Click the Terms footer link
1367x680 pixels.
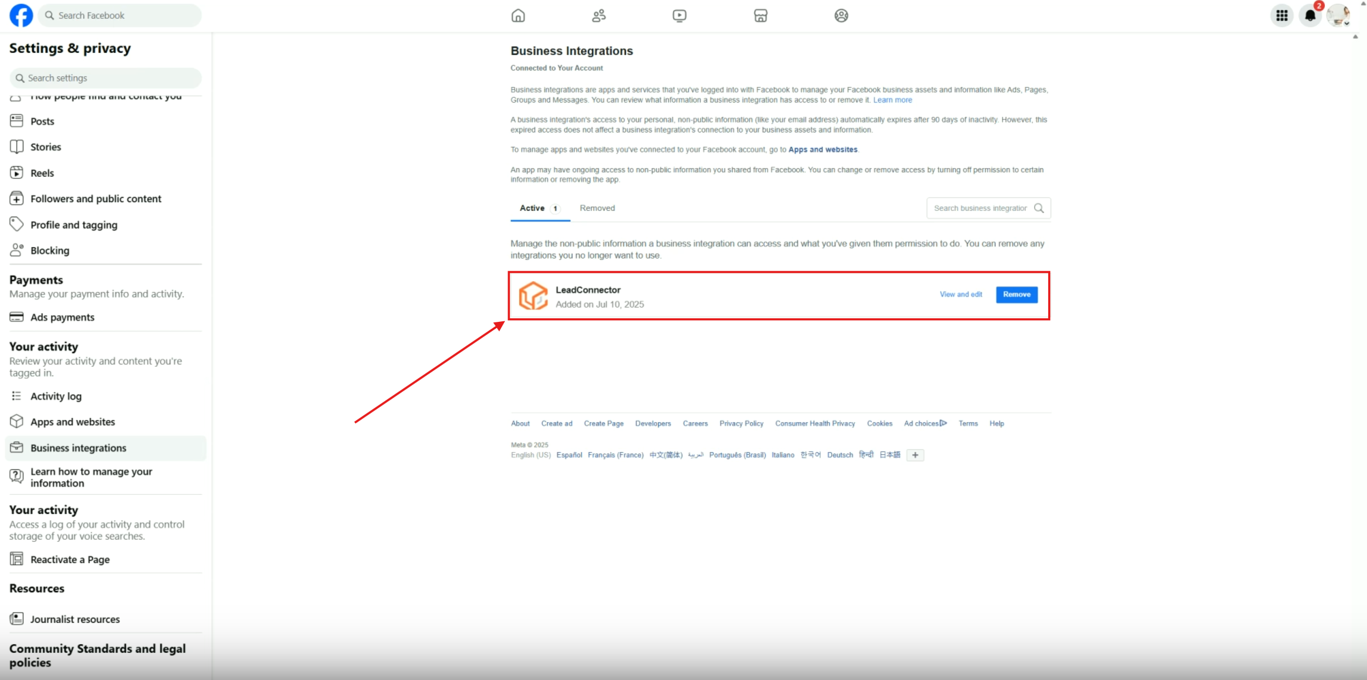click(967, 423)
